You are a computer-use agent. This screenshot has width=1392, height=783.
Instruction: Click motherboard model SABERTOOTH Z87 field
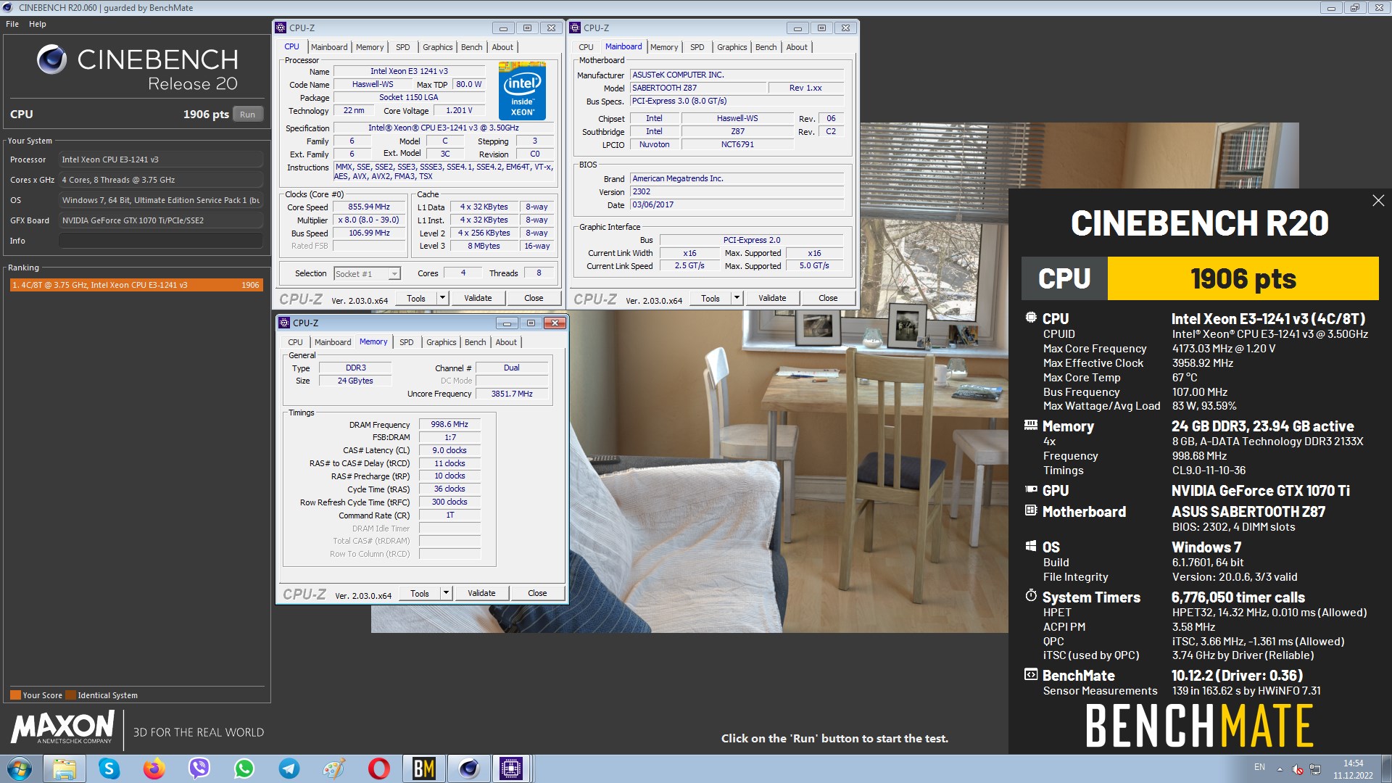tap(697, 88)
